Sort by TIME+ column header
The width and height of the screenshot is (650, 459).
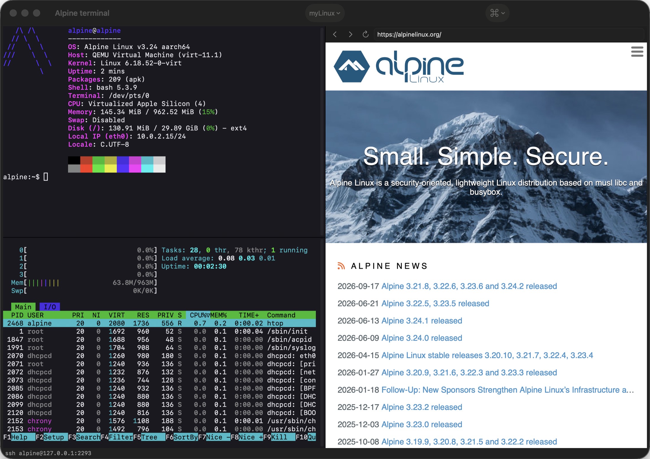tap(248, 315)
